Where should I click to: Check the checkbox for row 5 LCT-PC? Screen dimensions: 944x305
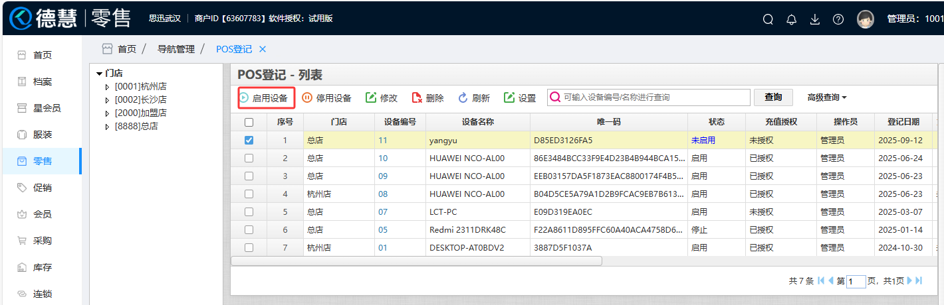(249, 212)
